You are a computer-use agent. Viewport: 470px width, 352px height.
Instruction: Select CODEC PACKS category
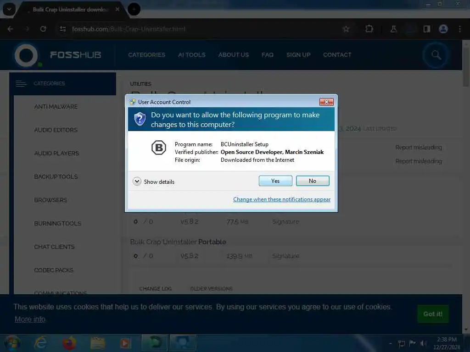point(54,270)
